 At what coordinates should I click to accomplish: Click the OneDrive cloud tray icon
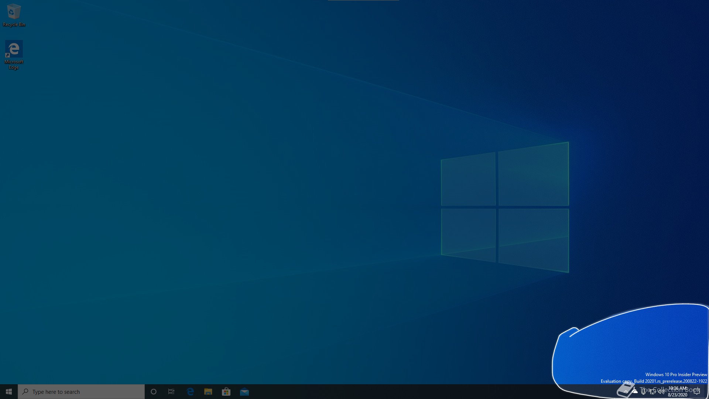635,392
